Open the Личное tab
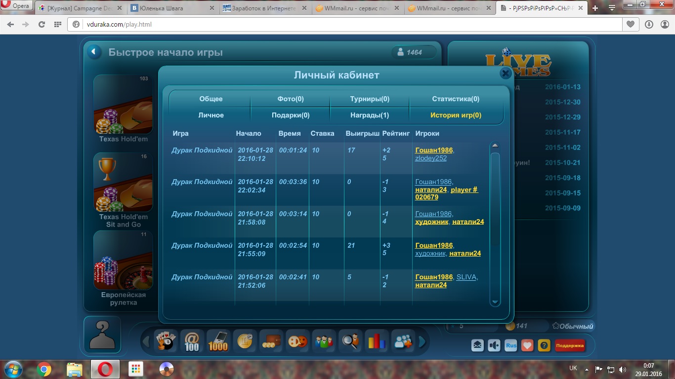Screen dimensions: 675x379 (x=211, y=115)
